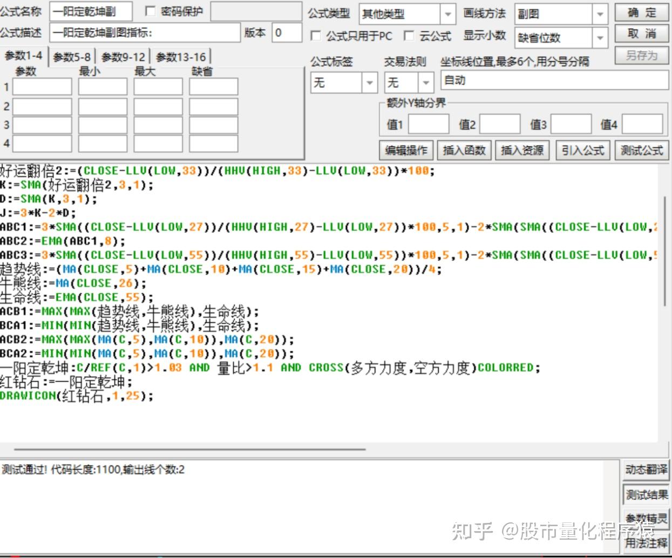Click row 1 参数 name field
The height and width of the screenshot is (558, 672).
pyautogui.click(x=42, y=87)
